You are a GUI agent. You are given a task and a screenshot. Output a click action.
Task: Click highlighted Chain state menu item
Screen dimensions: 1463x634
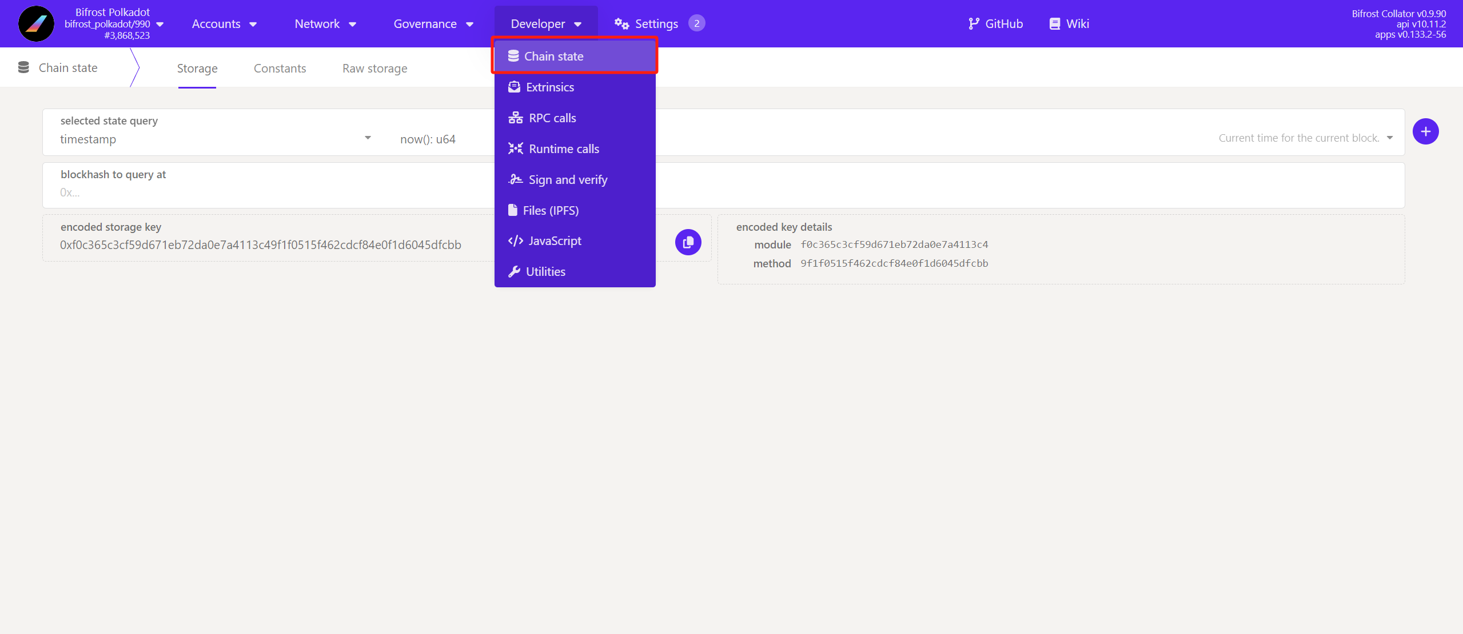click(x=553, y=57)
